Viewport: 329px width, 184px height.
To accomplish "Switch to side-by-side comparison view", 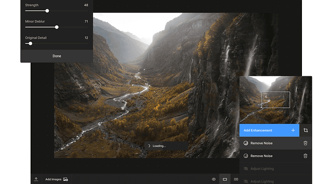I will tap(236, 179).
